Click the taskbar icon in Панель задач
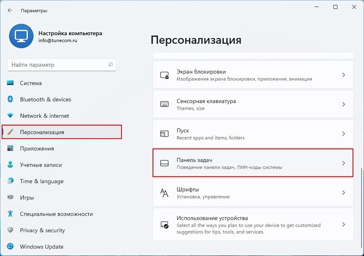The height and width of the screenshot is (256, 364). [x=164, y=163]
